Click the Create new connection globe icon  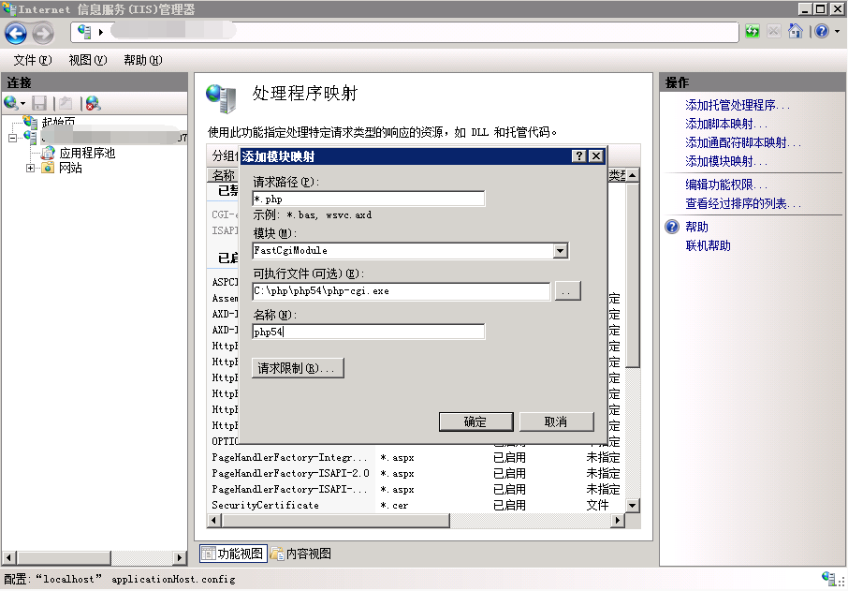coord(11,103)
